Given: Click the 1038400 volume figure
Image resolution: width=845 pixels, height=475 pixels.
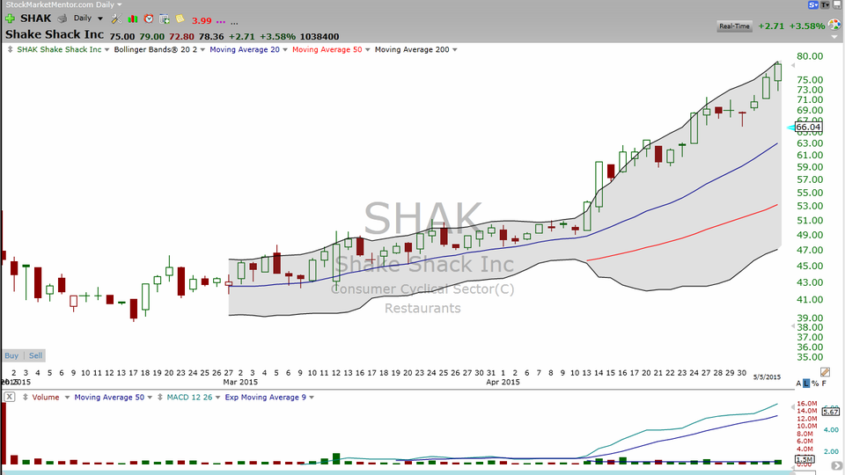Looking at the screenshot, I should click(x=320, y=37).
